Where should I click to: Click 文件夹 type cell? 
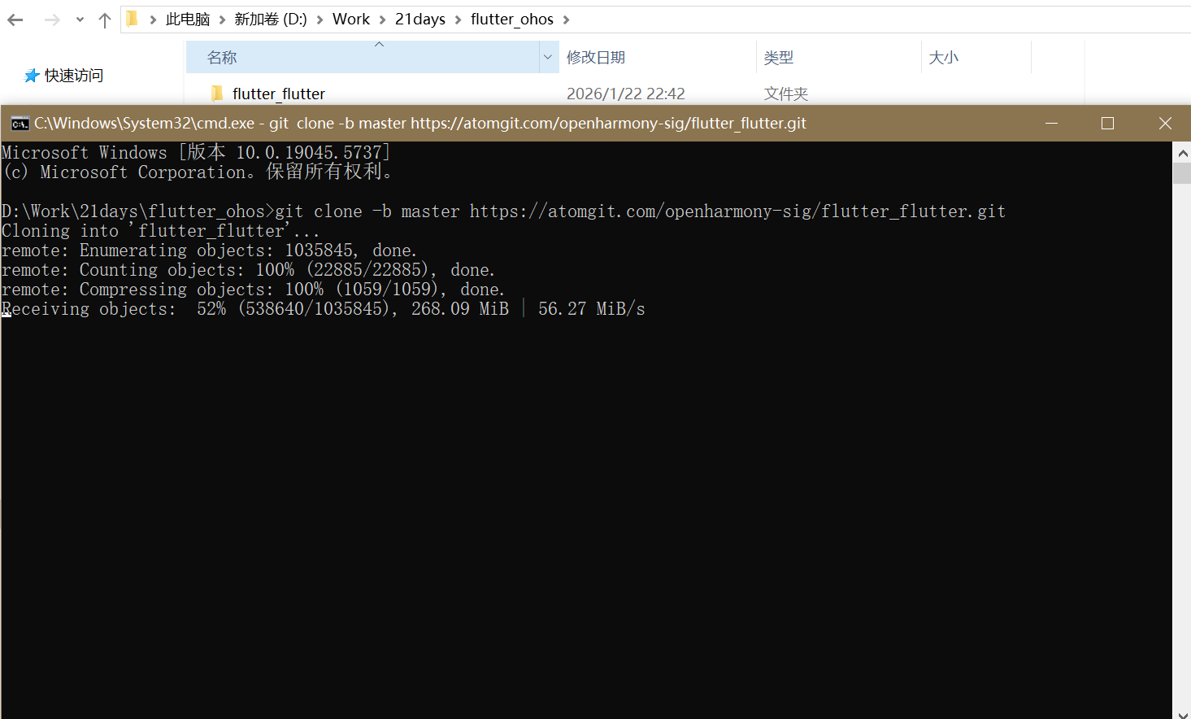[x=786, y=94]
